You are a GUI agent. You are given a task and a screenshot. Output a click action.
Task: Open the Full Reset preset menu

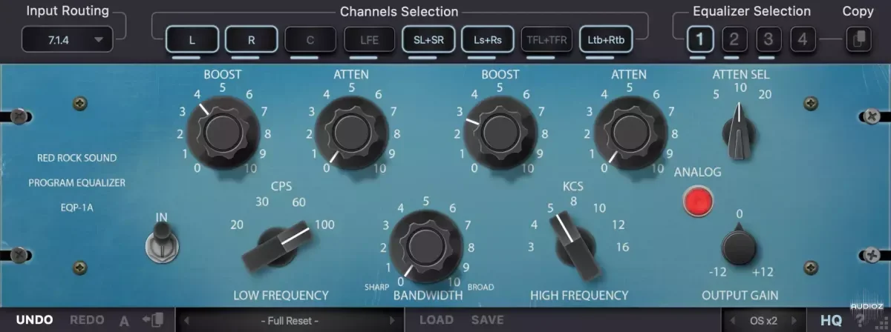pos(290,321)
